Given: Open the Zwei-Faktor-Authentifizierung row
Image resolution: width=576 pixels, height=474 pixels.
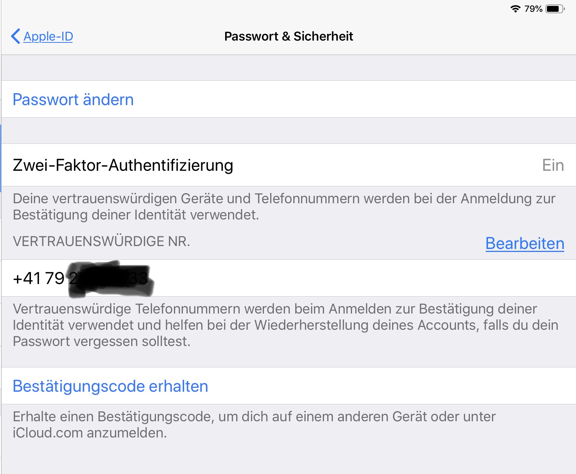Looking at the screenshot, I should 123,165.
